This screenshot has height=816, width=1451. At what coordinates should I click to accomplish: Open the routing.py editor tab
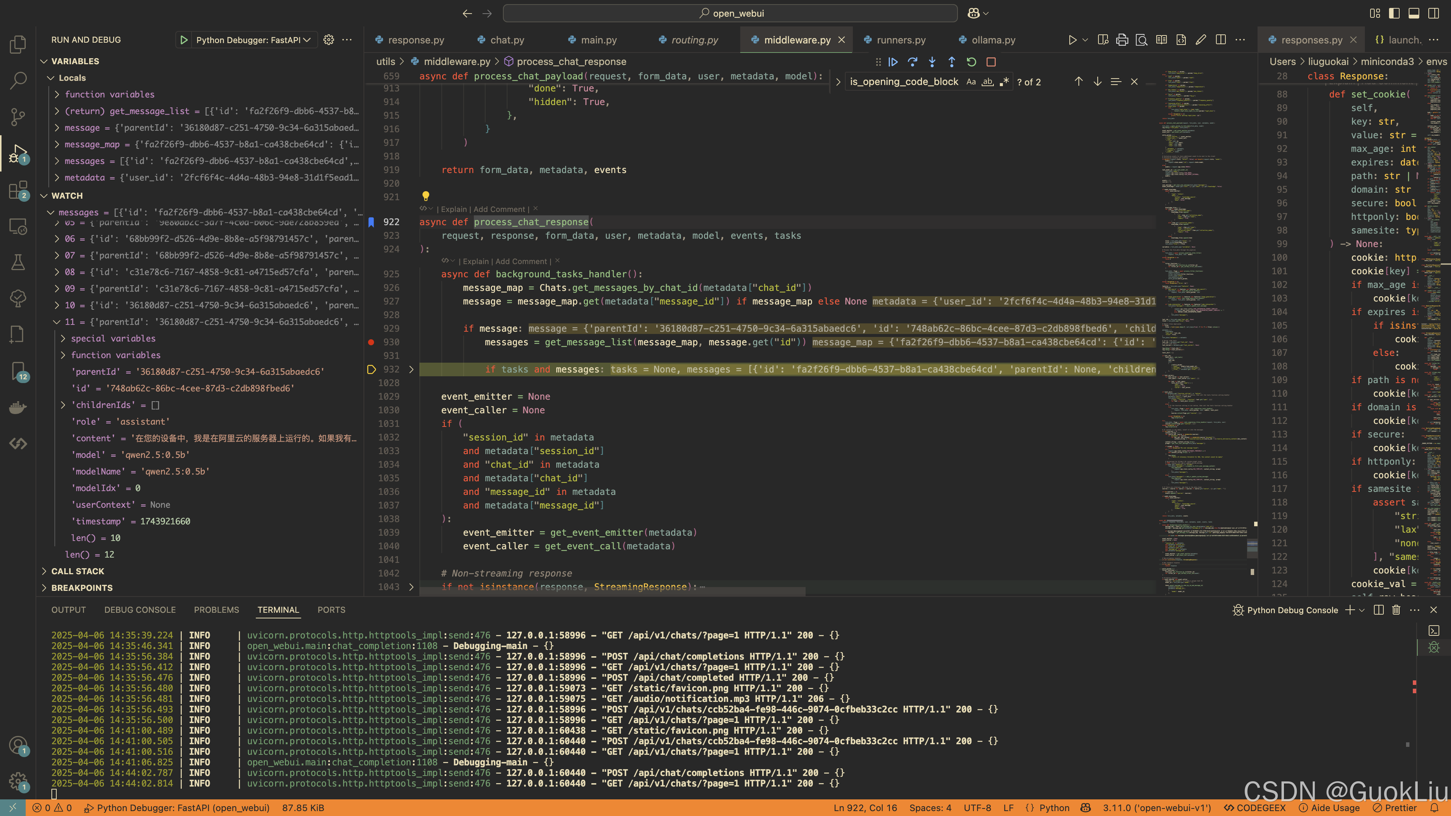click(694, 40)
